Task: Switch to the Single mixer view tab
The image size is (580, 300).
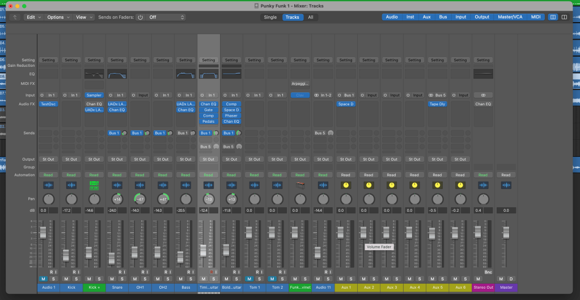Action: (x=270, y=17)
